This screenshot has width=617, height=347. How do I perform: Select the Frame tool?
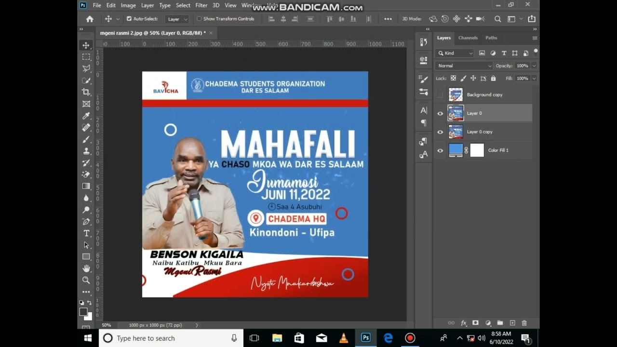point(86,104)
